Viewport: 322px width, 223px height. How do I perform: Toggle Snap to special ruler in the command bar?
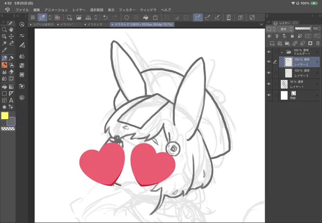207,17
